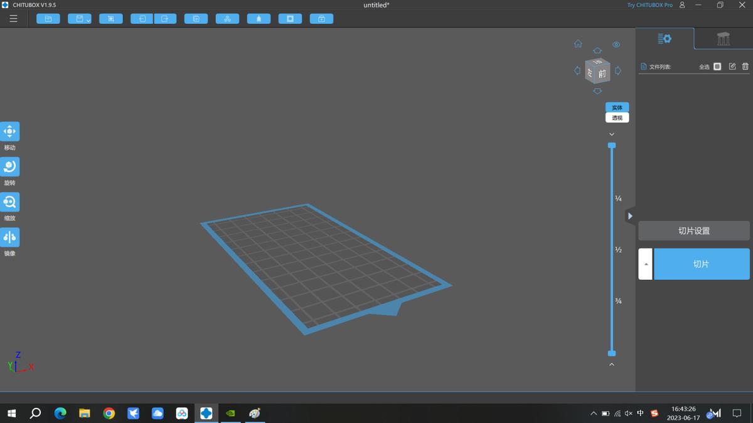Toggle the 全选 select-all checkbox

point(717,66)
